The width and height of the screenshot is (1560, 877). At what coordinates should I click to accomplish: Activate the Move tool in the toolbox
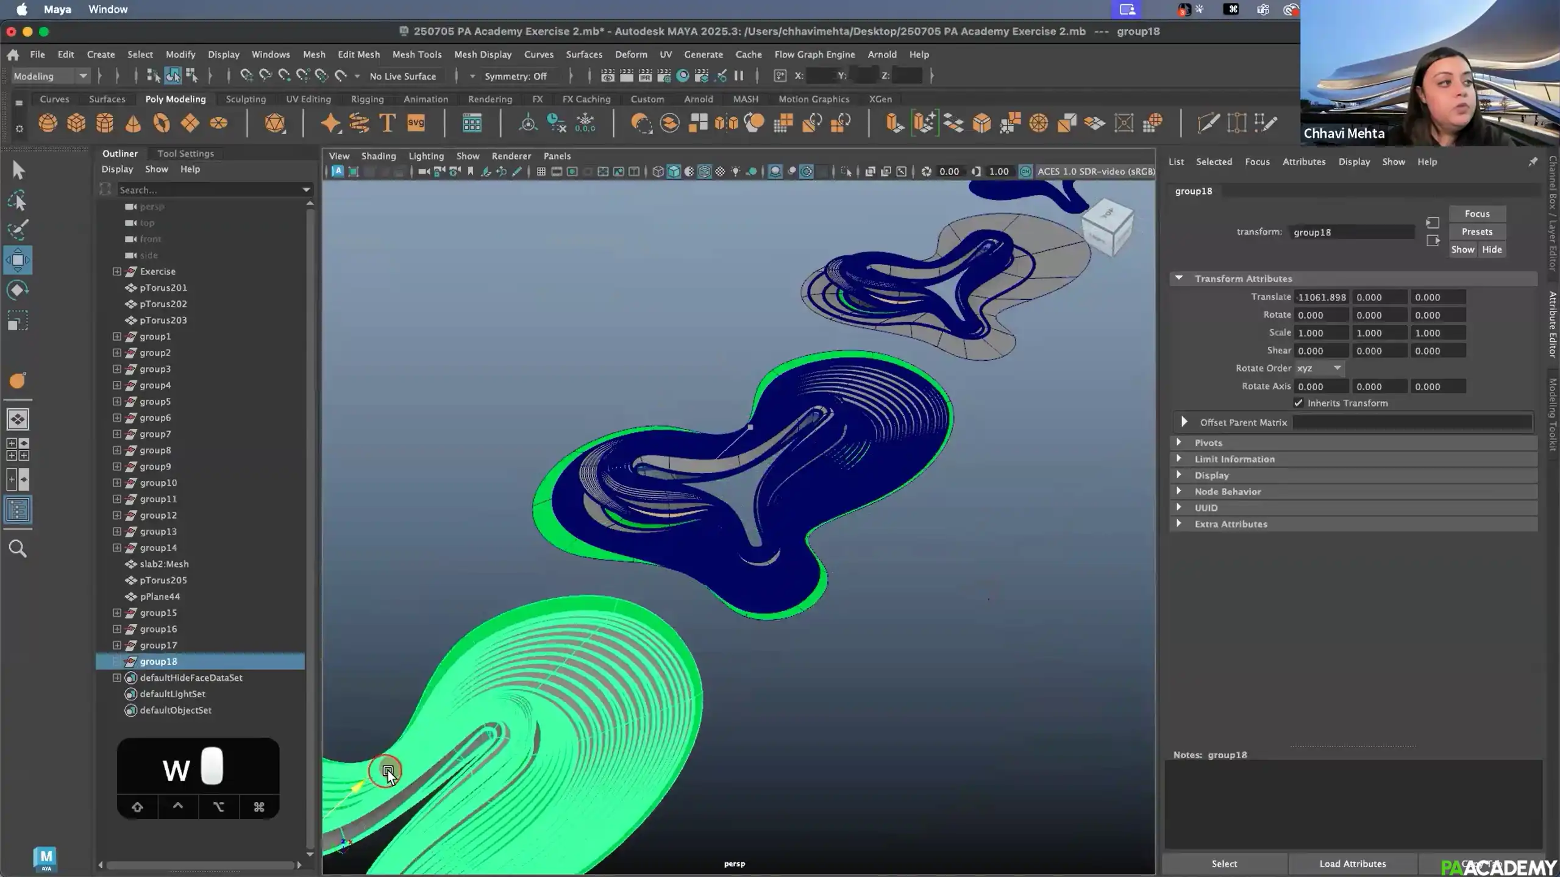point(18,260)
